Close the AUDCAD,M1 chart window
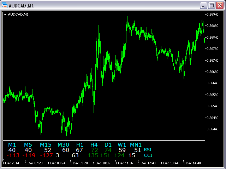 (220, 5)
